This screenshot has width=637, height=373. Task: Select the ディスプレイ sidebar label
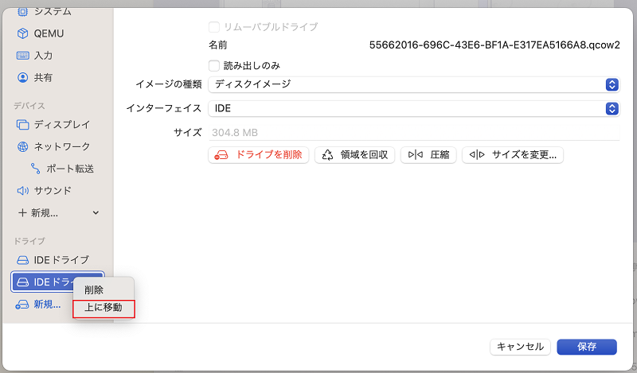tap(62, 125)
